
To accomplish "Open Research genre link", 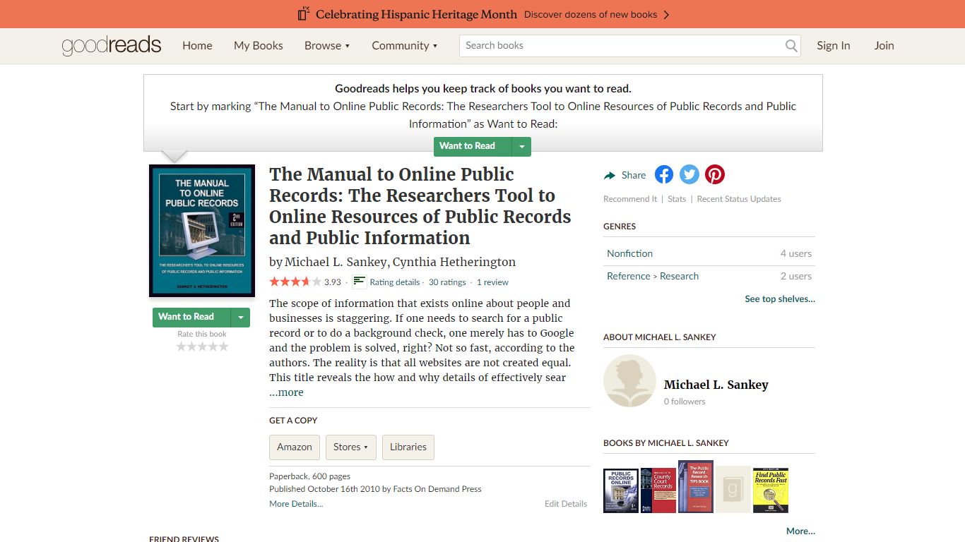I will 679,276.
